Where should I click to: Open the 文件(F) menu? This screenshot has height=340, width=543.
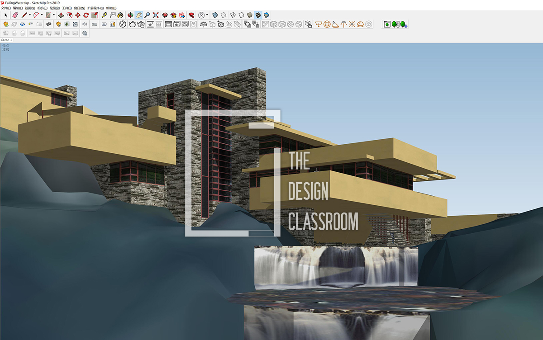click(x=6, y=8)
